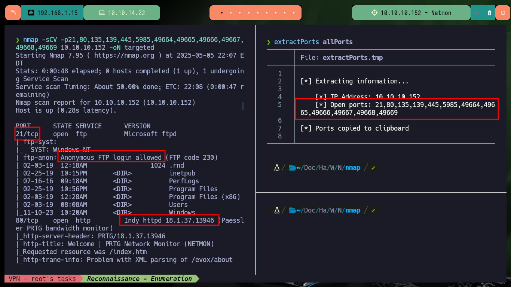Click '[*] Extracting information...' line
Viewport: 511px width, 287px height.
(x=355, y=81)
